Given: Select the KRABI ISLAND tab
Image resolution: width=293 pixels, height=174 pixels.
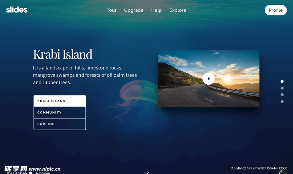Looking at the screenshot, I should click(60, 101).
